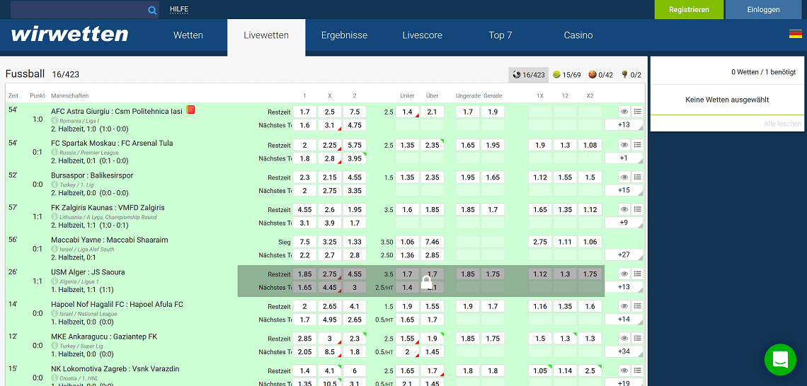The image size is (807, 386).
Task: Click info icon beside Turkey / Super Lig
Action: click(55, 346)
